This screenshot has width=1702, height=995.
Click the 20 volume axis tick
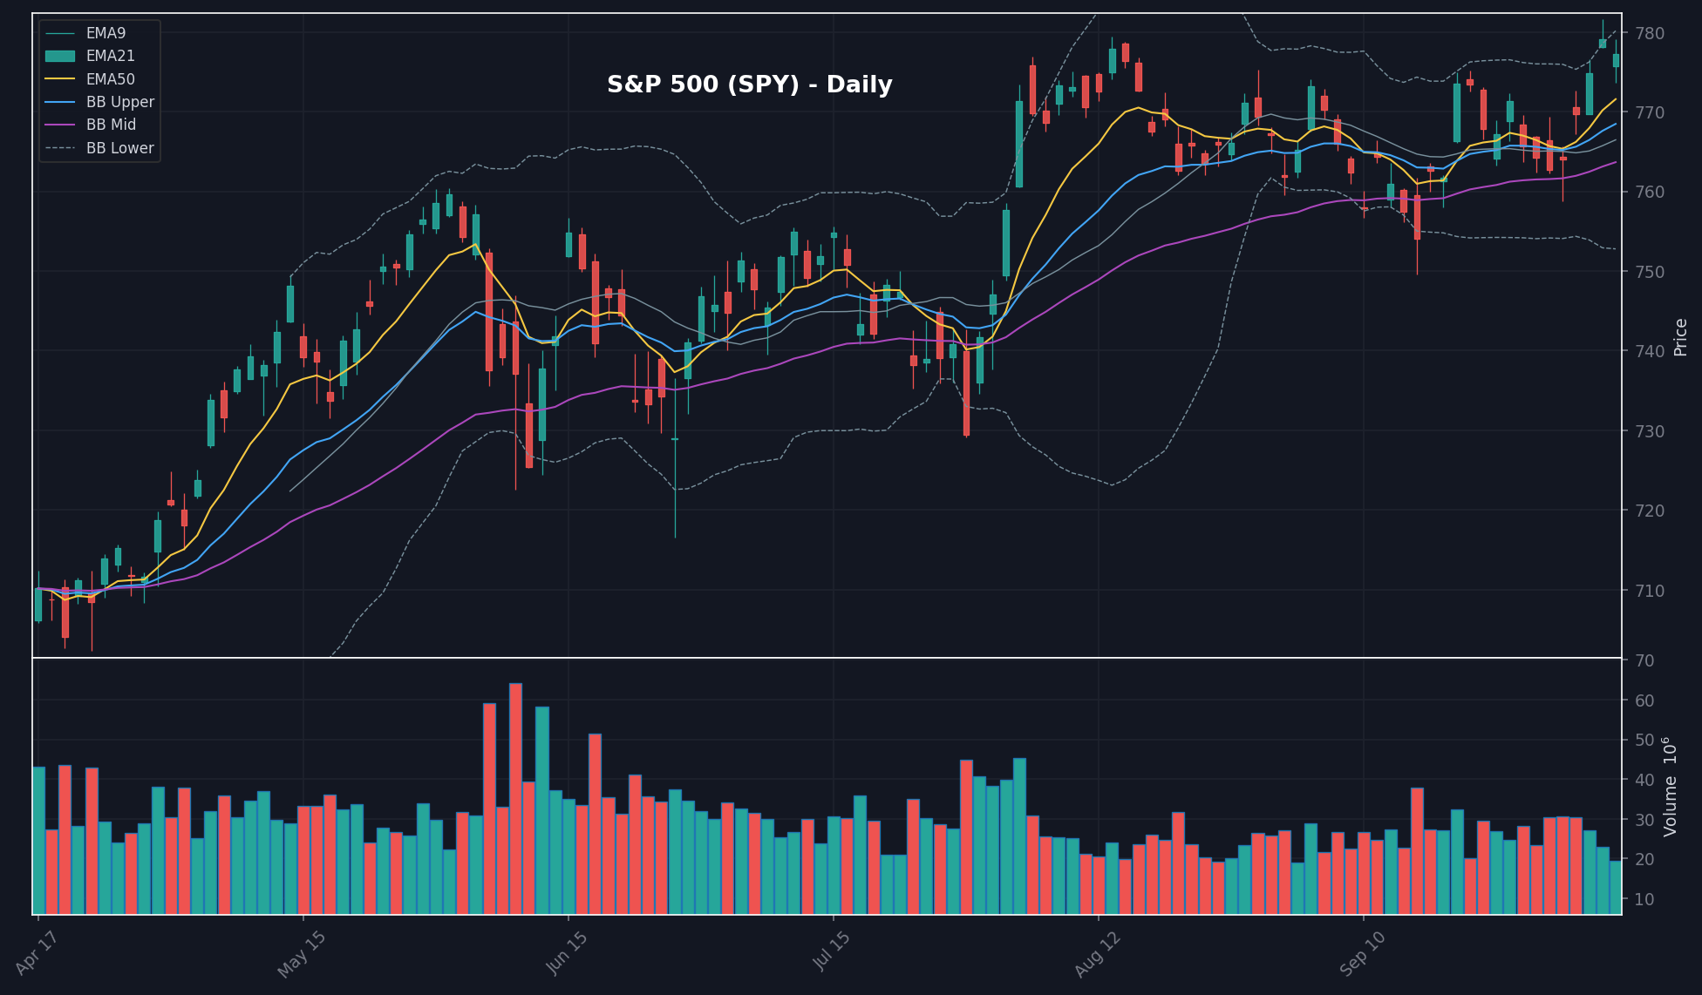coord(1644,859)
